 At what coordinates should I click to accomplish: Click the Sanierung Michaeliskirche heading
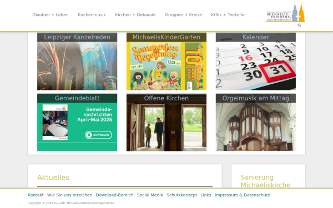click(x=265, y=181)
